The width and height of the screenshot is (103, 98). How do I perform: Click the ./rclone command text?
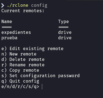tap(18, 5)
